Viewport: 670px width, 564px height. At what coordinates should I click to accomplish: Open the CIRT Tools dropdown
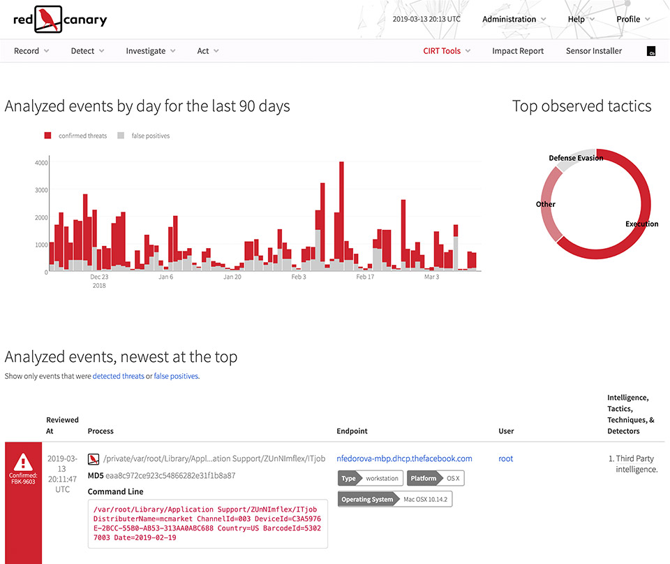[447, 51]
